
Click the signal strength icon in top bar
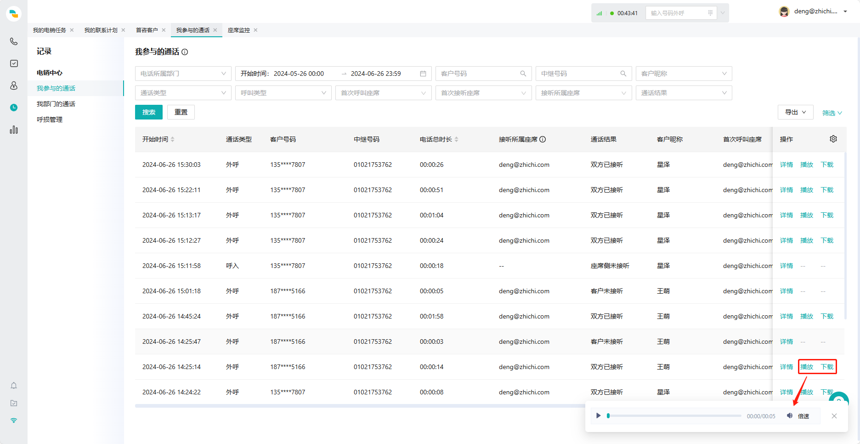click(599, 13)
